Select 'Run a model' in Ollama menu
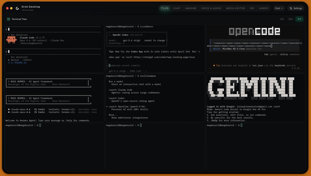The height and width of the screenshot is (176, 311). click(x=116, y=82)
